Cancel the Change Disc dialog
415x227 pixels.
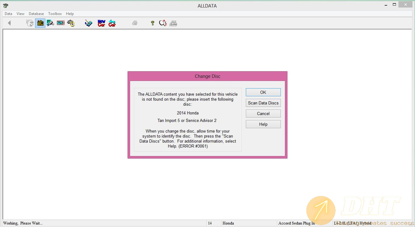tap(263, 113)
